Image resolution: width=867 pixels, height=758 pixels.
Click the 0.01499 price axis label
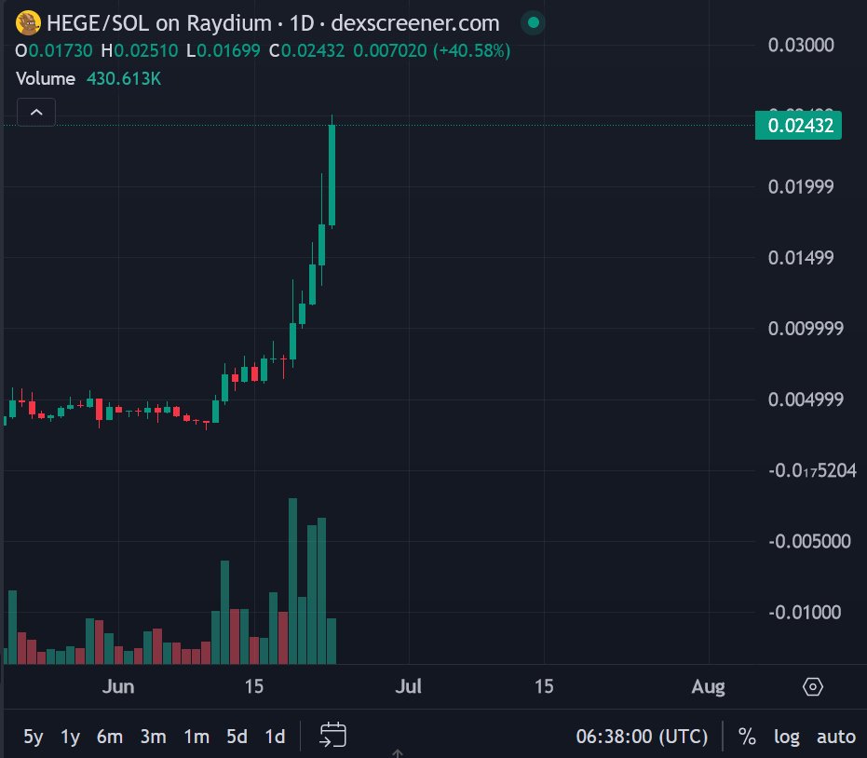(801, 258)
